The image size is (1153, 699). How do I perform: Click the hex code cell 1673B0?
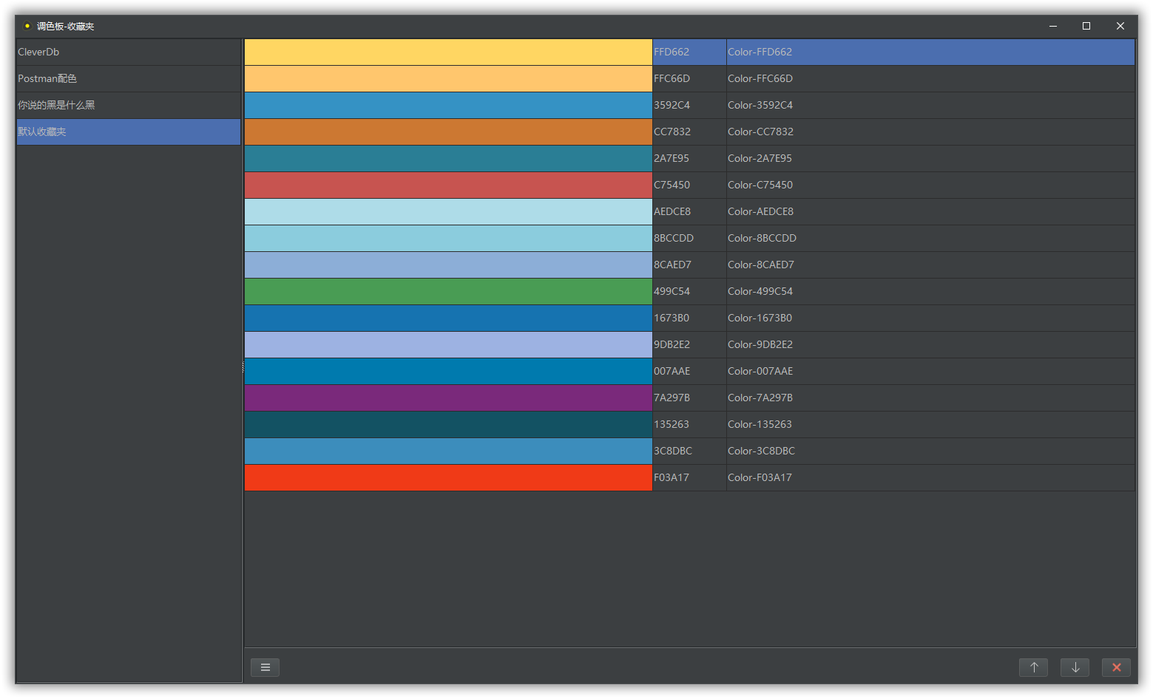(x=689, y=318)
